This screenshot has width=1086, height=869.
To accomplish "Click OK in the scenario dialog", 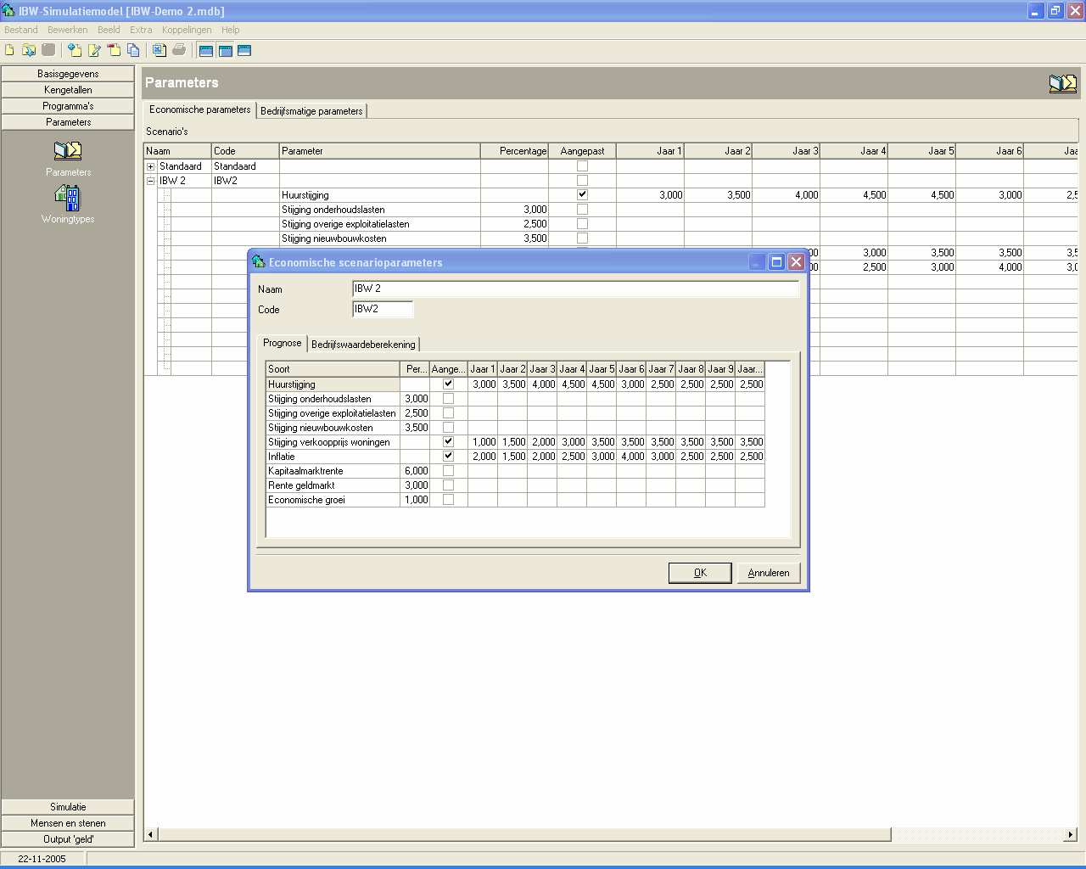I will 700,573.
